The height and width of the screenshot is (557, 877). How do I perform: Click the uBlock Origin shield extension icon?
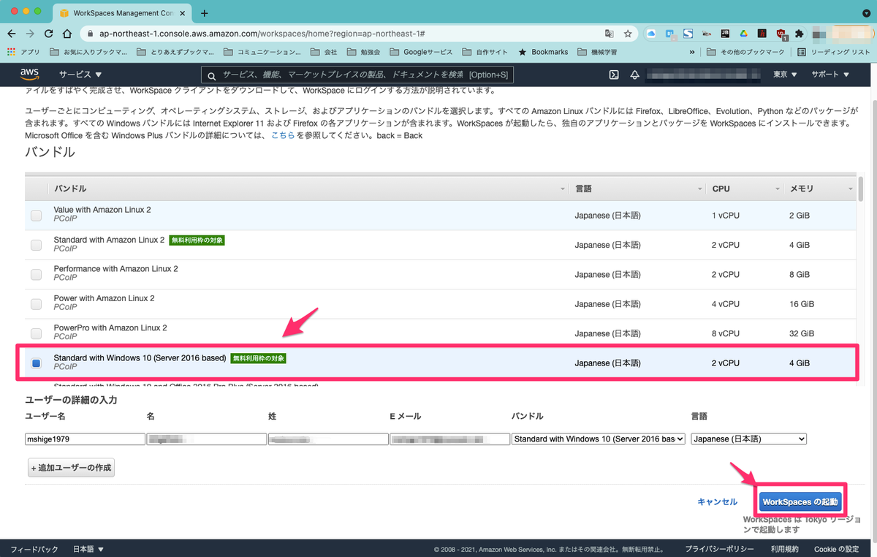click(x=781, y=34)
